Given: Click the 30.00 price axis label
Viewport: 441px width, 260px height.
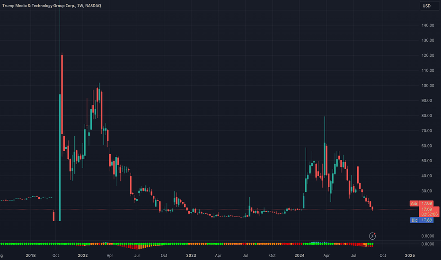Looking at the screenshot, I should coord(428,191).
